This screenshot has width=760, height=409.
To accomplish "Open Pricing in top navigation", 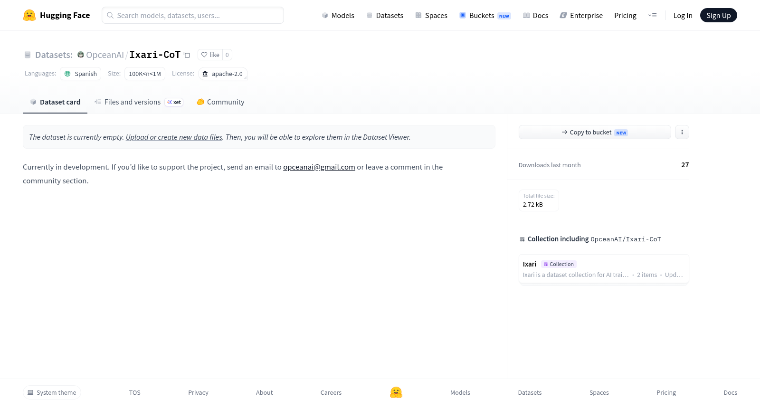I will coord(625,15).
